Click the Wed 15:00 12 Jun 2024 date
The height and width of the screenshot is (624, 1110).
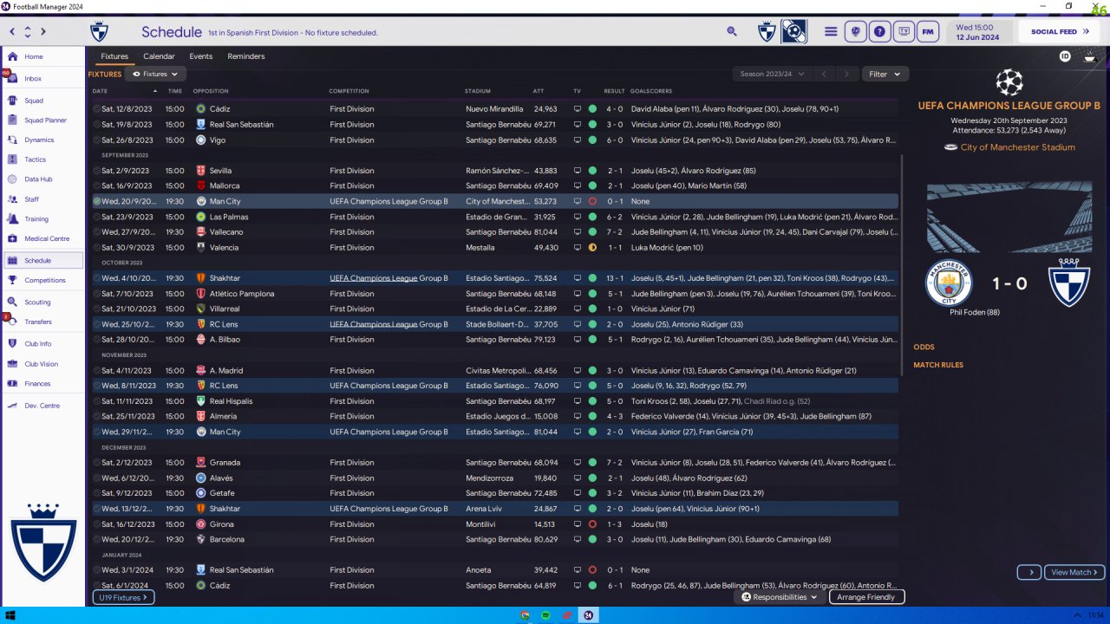[x=977, y=32]
